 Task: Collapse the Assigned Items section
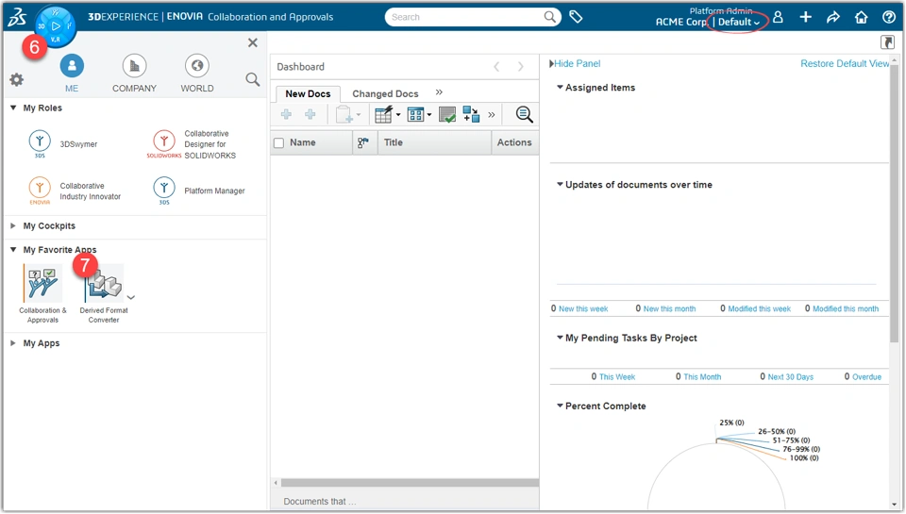pos(560,87)
